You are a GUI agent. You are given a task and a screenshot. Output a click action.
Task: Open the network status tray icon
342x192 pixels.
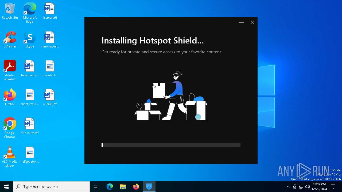click(301, 187)
